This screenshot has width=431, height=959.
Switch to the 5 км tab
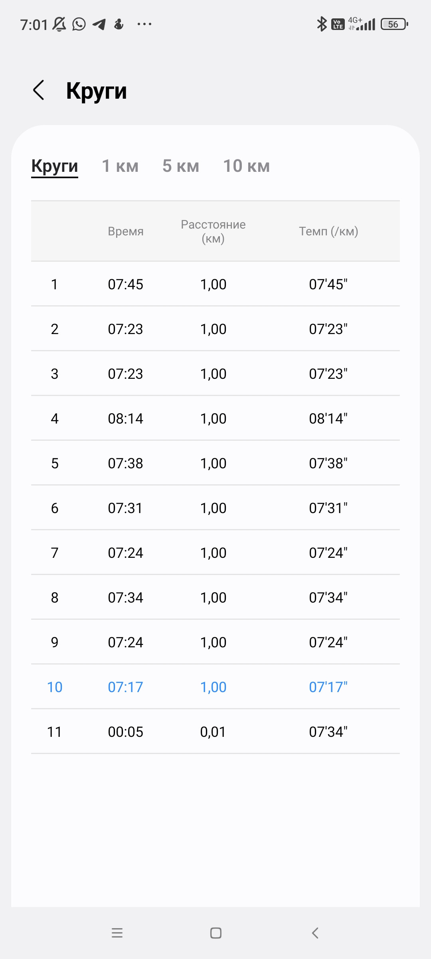point(181,166)
